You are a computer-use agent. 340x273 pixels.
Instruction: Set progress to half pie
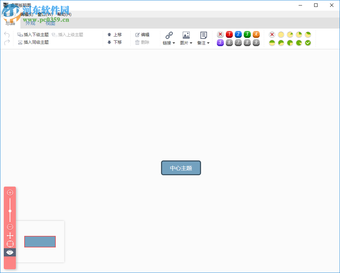(x=272, y=43)
